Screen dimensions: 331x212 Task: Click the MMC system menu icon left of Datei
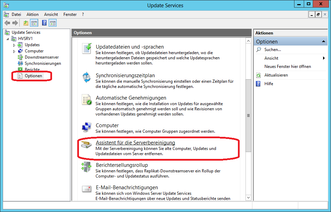pos(6,14)
